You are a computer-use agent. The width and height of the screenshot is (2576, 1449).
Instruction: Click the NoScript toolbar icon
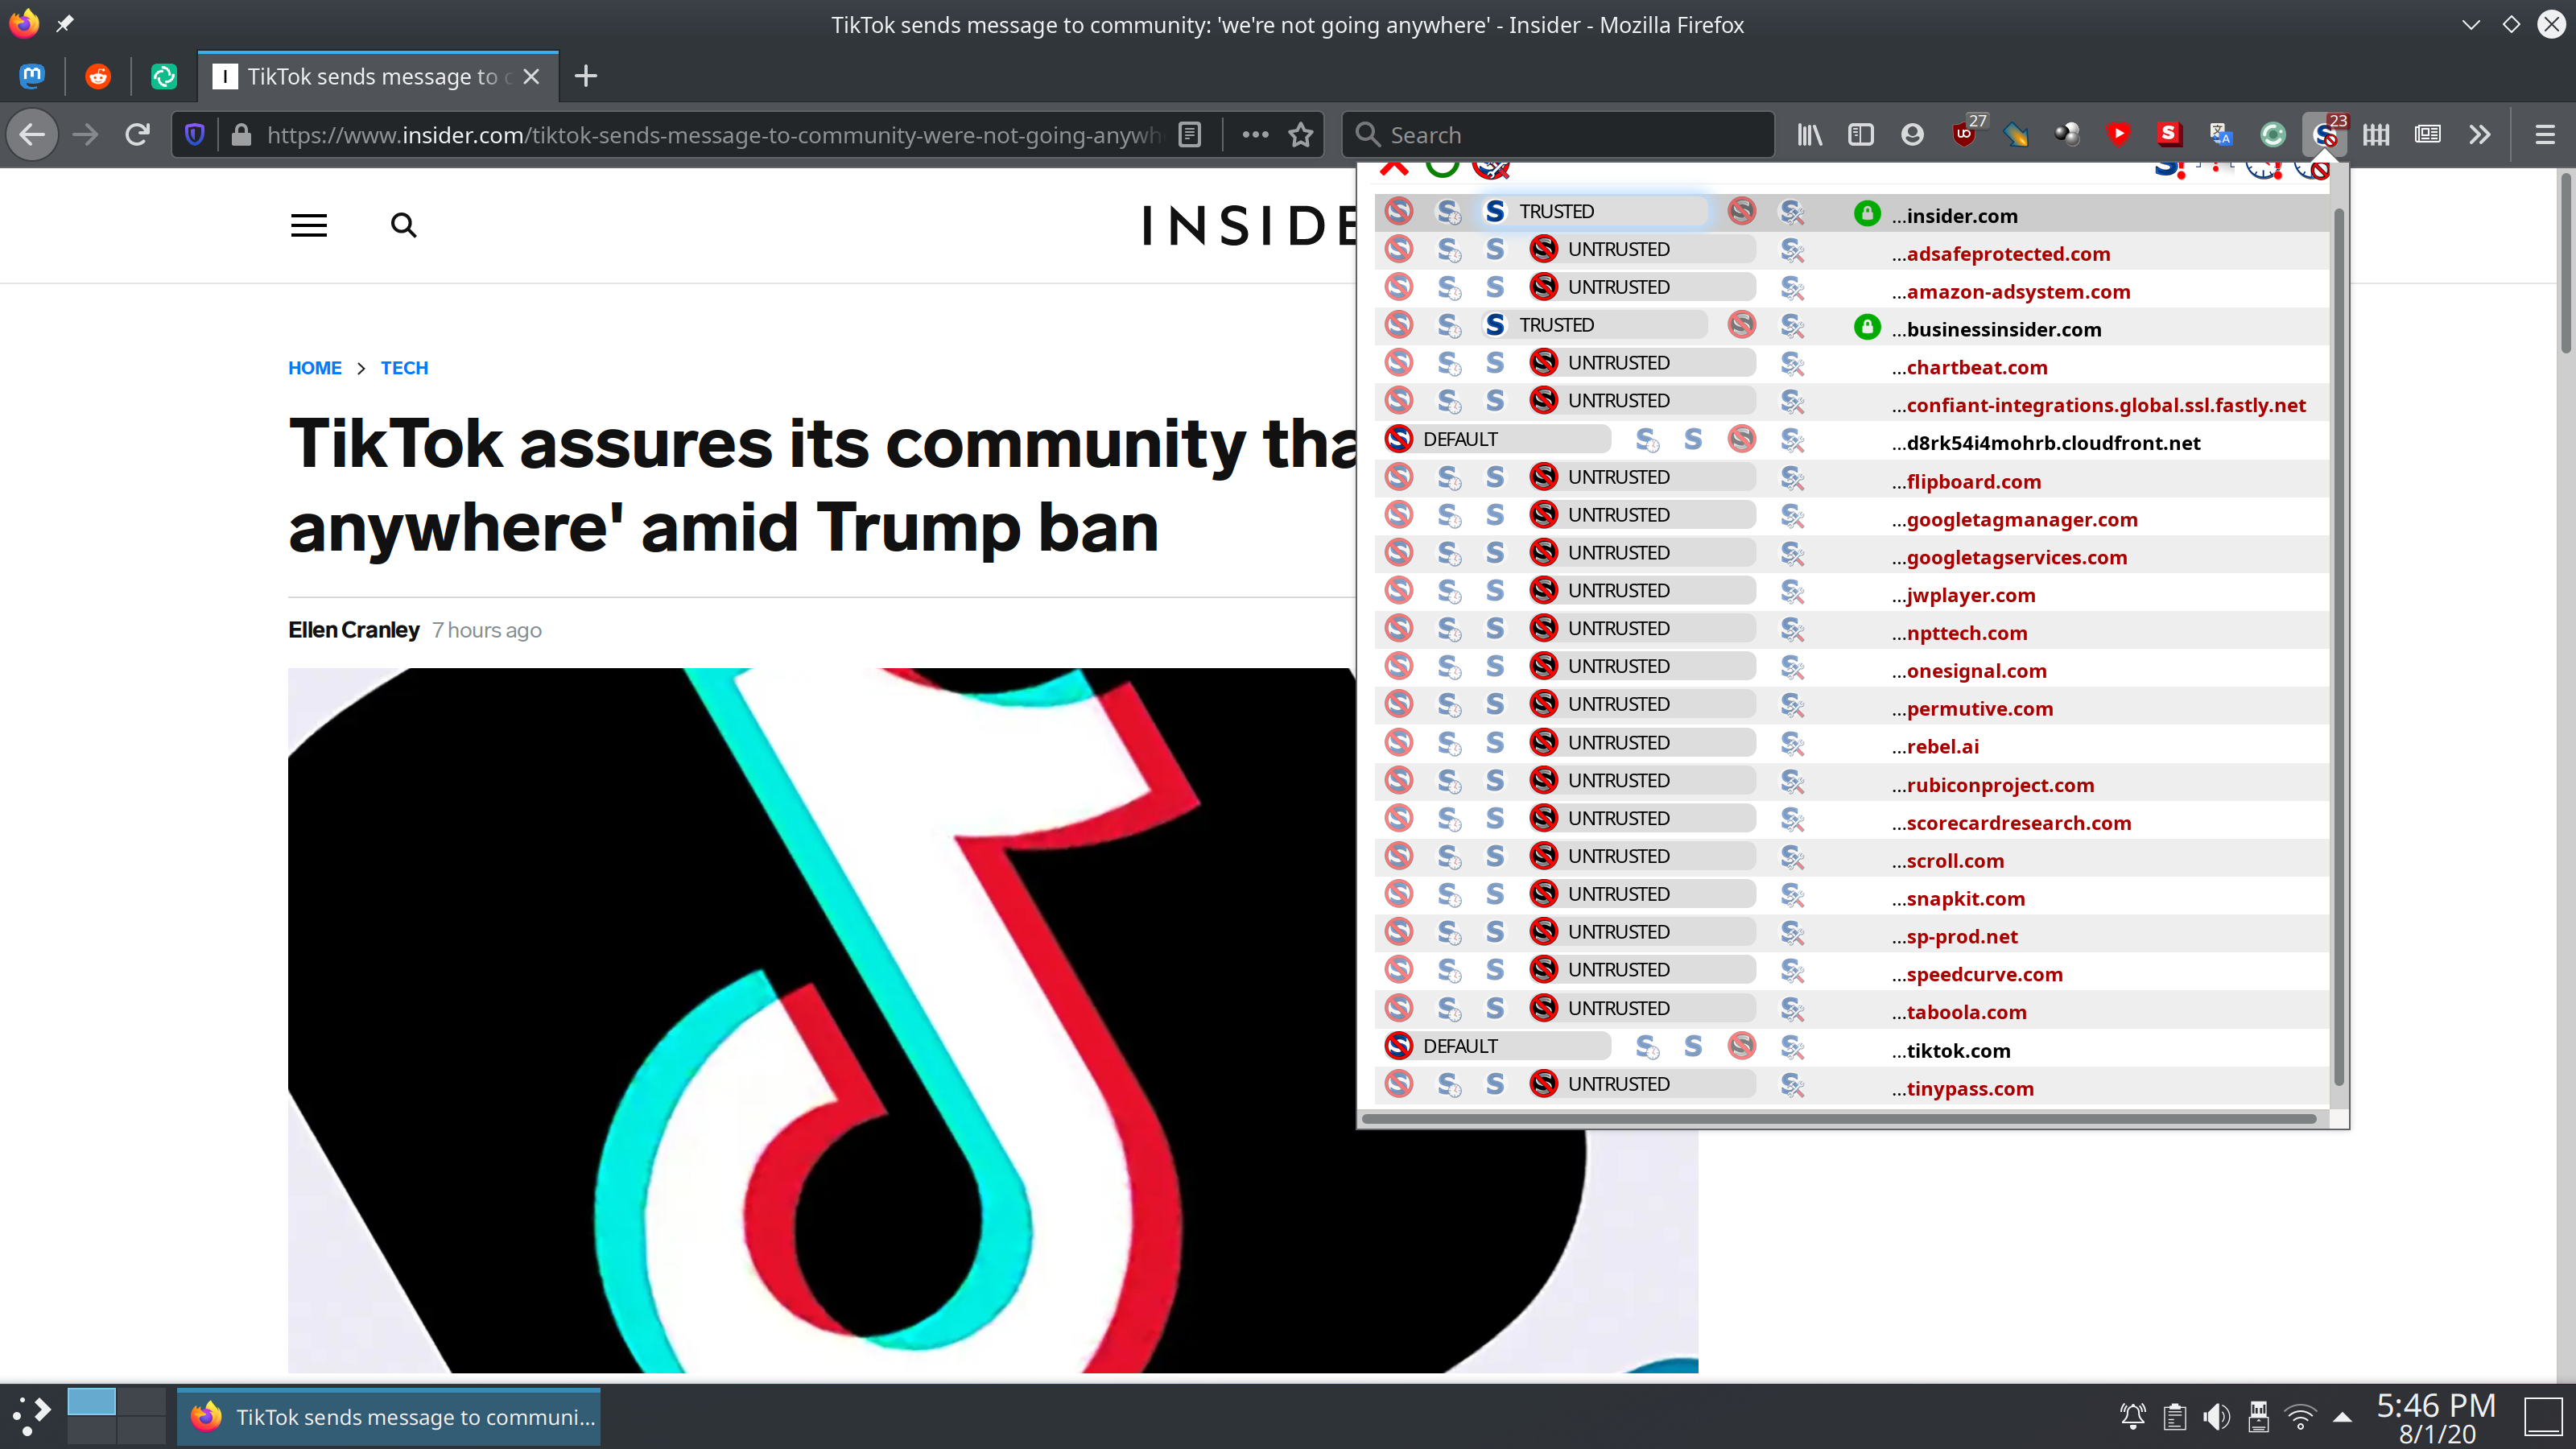[2324, 134]
